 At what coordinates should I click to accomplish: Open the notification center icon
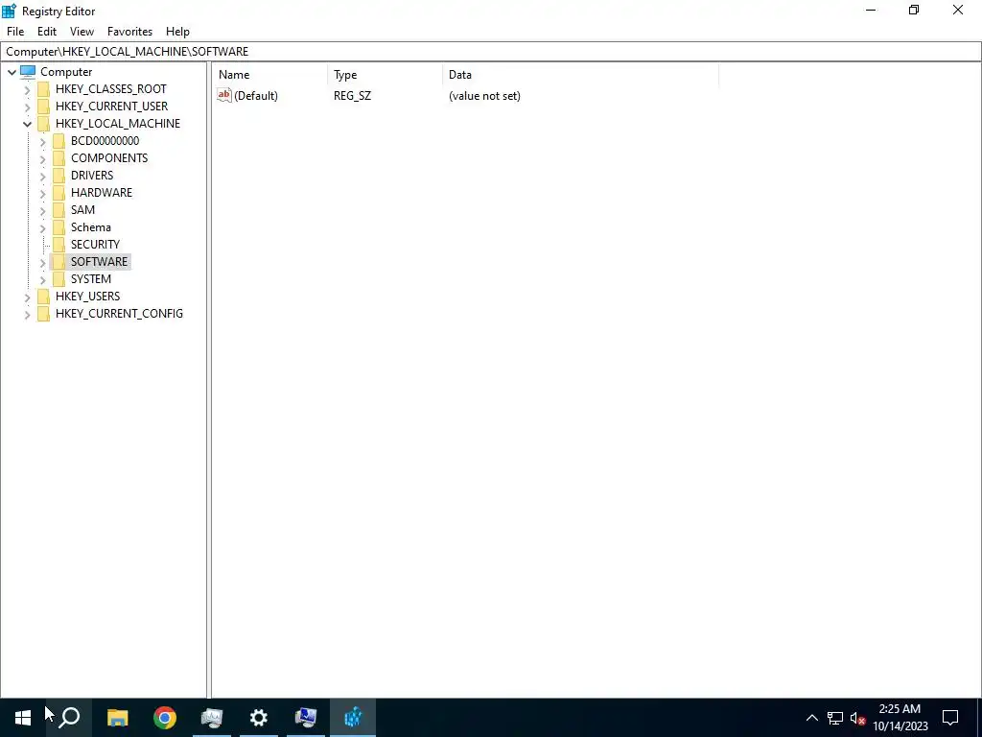[x=950, y=718]
